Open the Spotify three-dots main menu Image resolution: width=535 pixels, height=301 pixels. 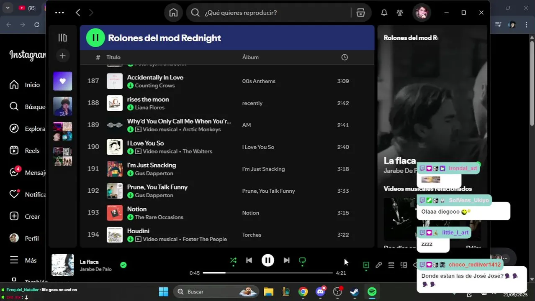point(59,13)
